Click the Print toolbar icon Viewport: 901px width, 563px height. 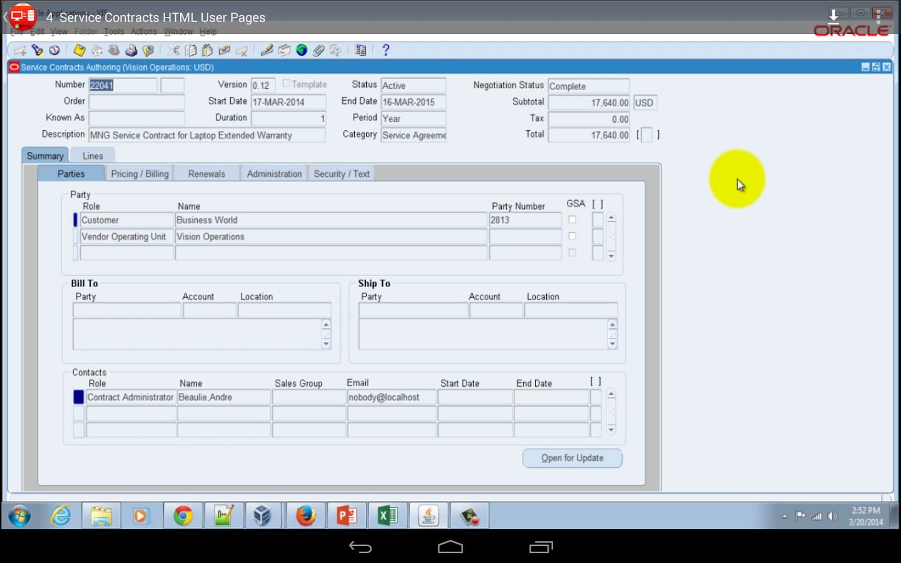tap(131, 50)
